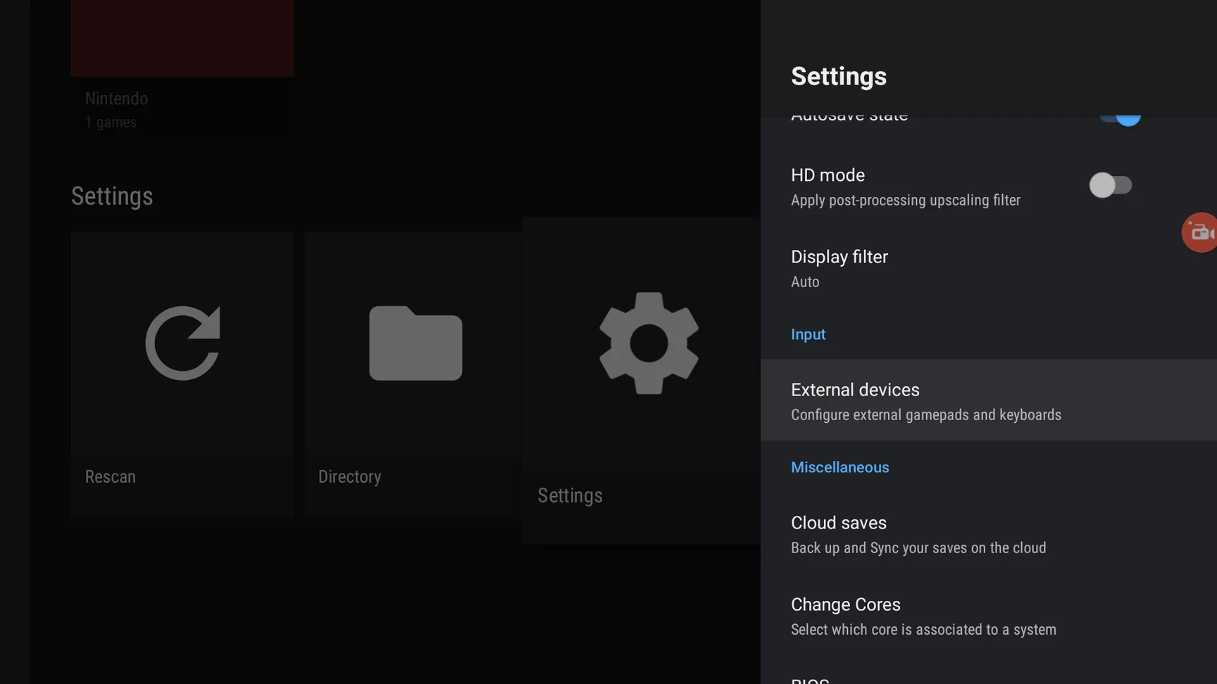Open the Directory folder icon
Viewport: 1217px width, 684px height.
416,343
